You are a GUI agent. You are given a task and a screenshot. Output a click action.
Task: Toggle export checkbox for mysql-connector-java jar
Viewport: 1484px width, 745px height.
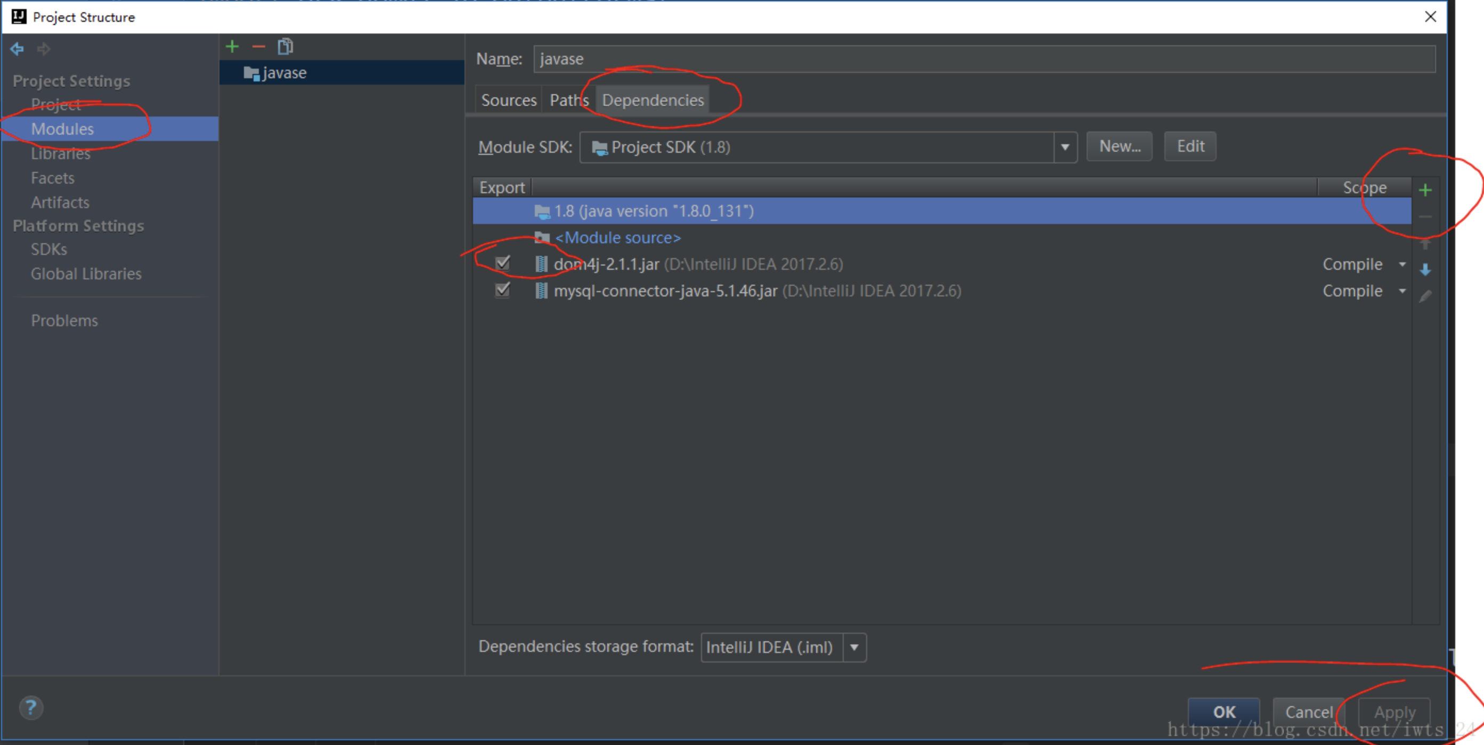[x=502, y=290]
